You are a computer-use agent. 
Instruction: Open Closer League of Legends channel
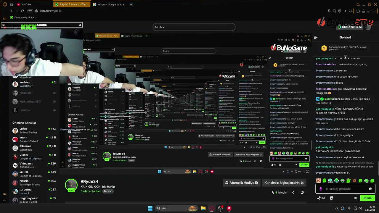[34, 156]
